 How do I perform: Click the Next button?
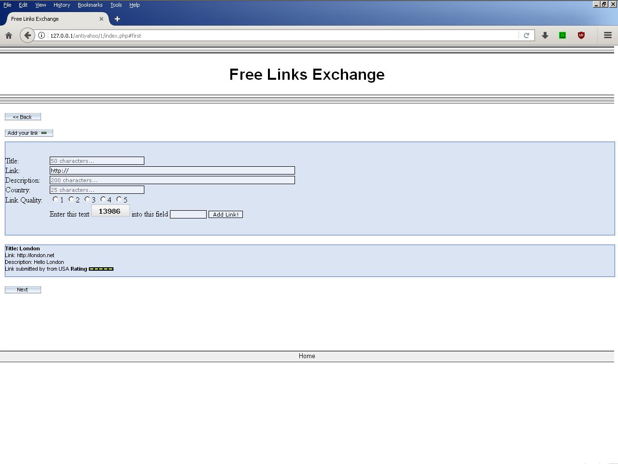[23, 290]
